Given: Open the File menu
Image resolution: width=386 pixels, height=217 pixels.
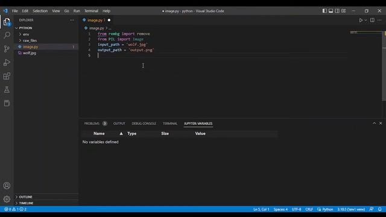Looking at the screenshot, I should click(14, 11).
